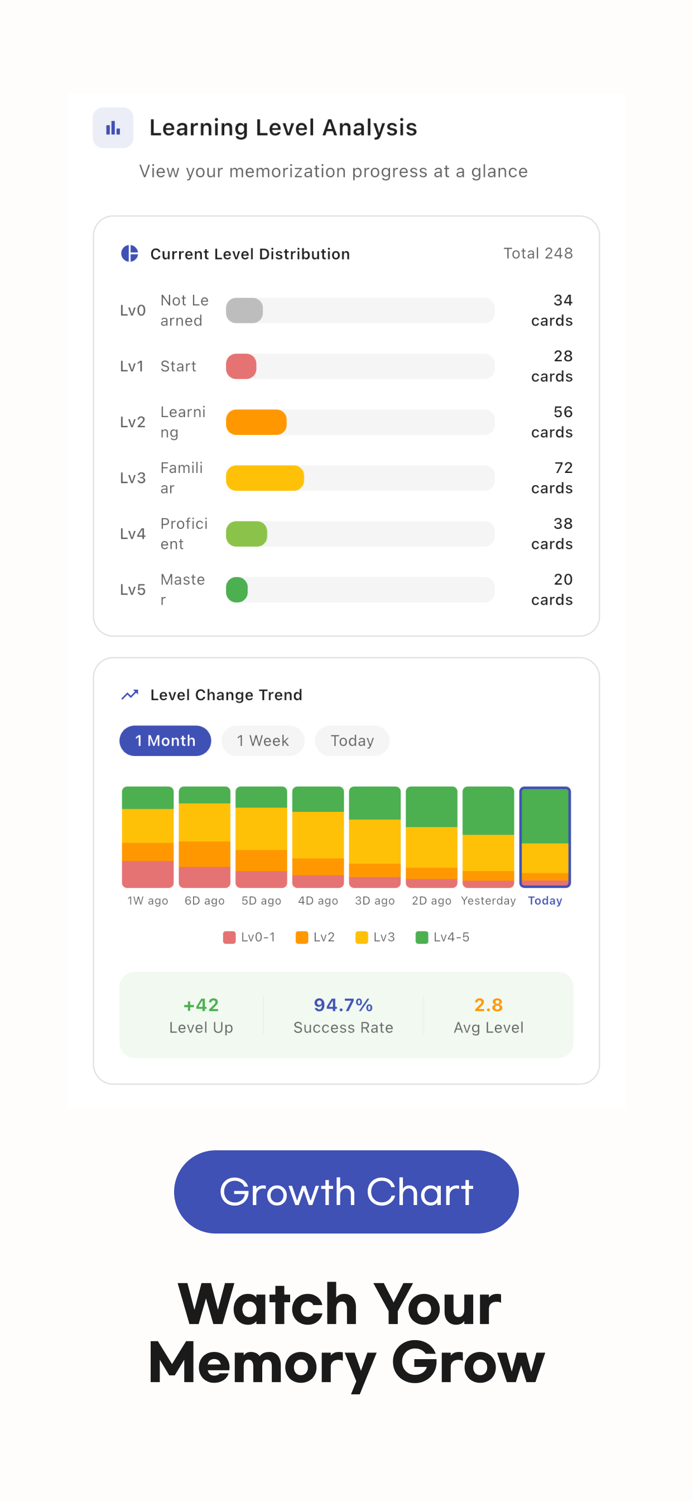Click the Learning Level Analysis heading
Screen dimensions: 693x1501
[283, 128]
